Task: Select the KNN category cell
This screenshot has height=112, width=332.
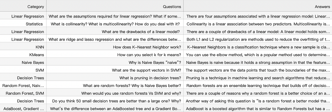Action: pyautogui.click(x=40, y=47)
